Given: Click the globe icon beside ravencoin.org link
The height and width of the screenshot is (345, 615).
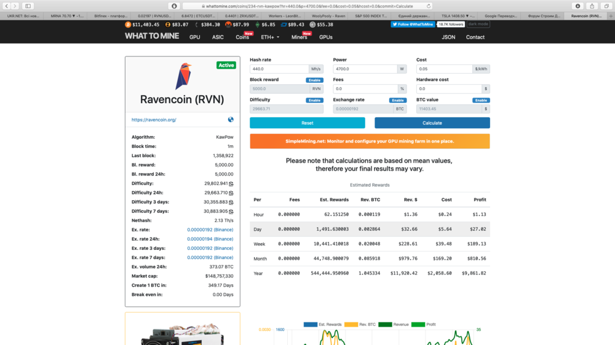Looking at the screenshot, I should tap(231, 120).
